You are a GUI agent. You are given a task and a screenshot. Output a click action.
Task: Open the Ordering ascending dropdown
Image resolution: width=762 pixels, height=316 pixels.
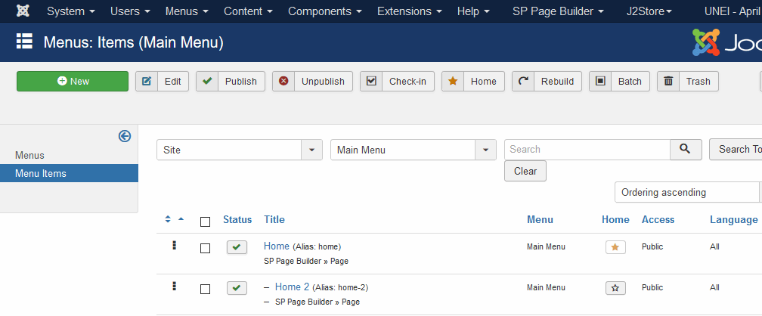(x=688, y=193)
